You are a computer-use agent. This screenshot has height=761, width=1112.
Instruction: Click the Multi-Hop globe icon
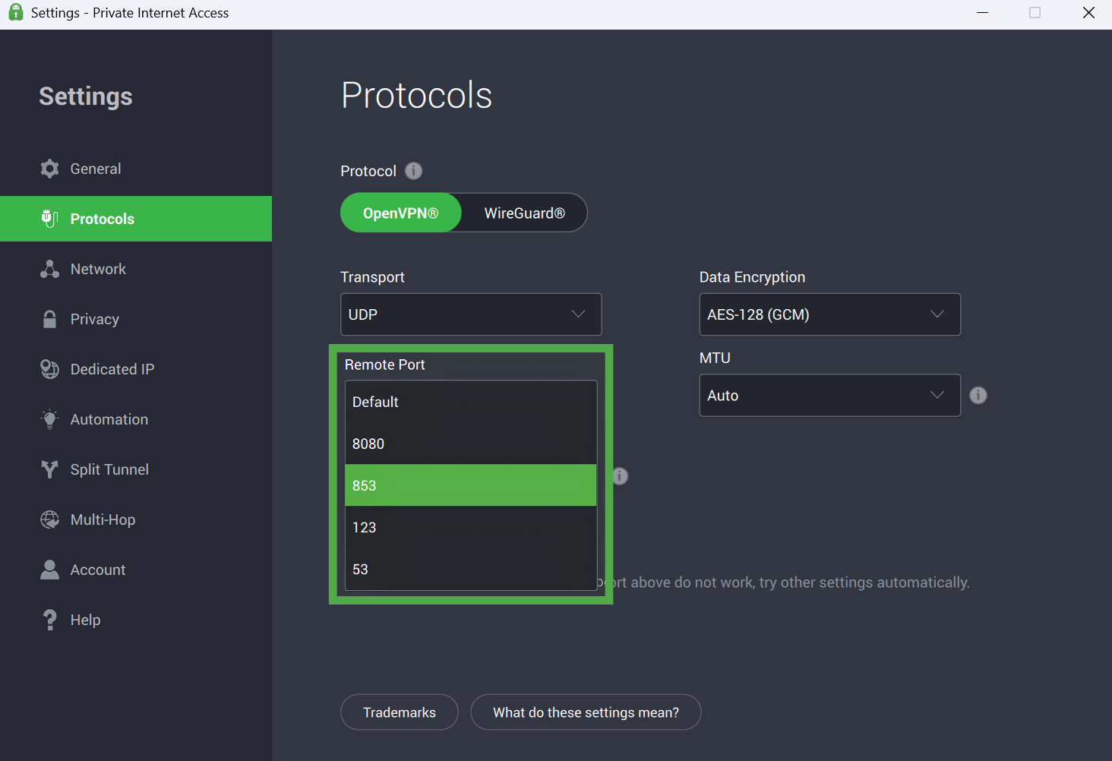coord(49,519)
